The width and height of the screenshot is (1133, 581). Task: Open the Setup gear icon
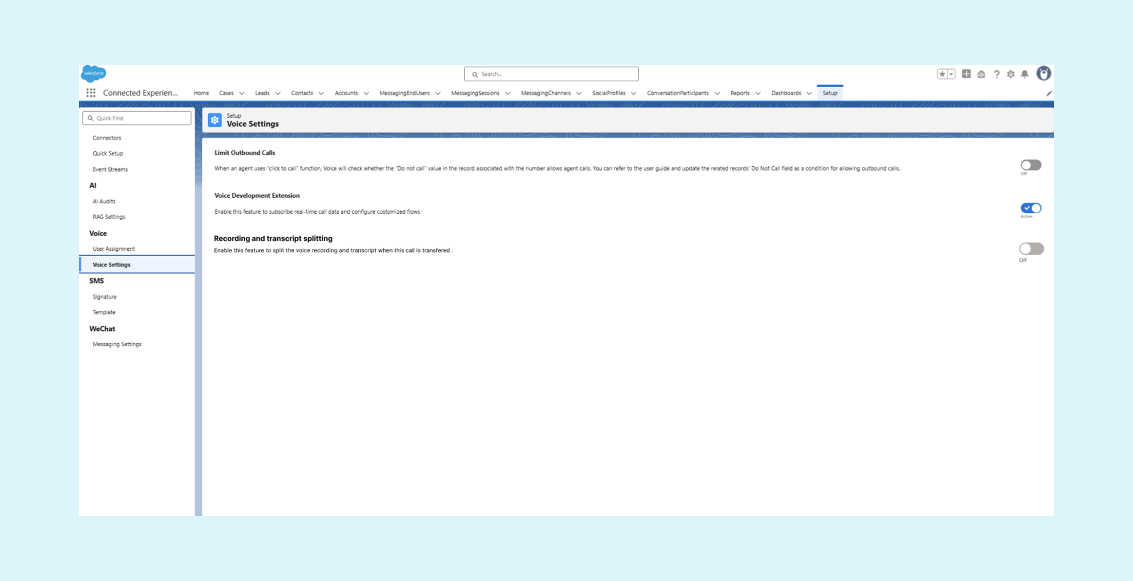pos(1011,74)
